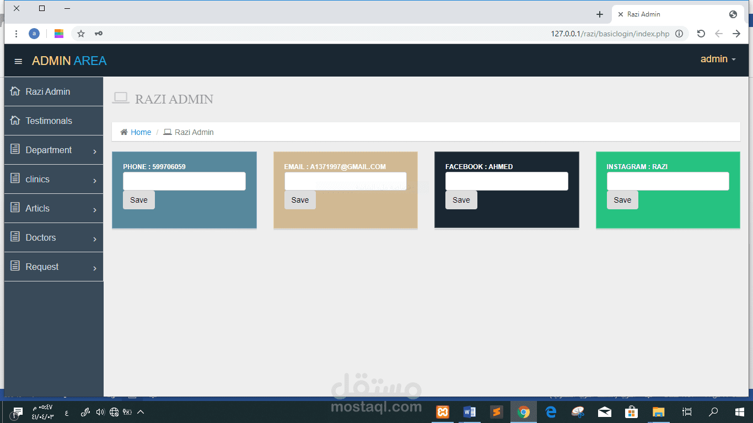The width and height of the screenshot is (753, 423).
Task: Open Snipping Tool from the taskbar
Action: tap(578, 412)
